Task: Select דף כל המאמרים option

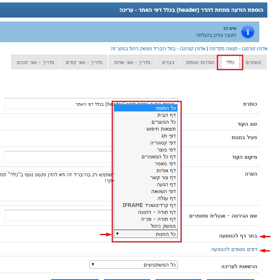Action: (x=145, y=157)
